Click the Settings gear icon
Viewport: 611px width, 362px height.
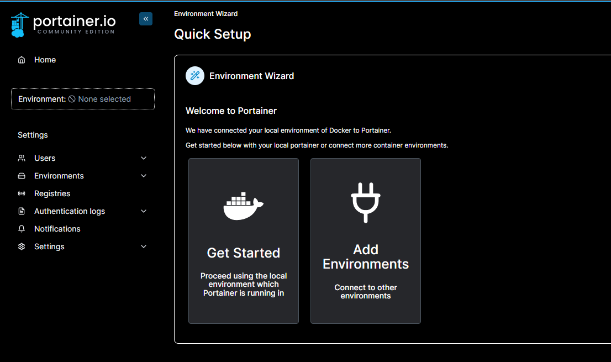click(22, 246)
